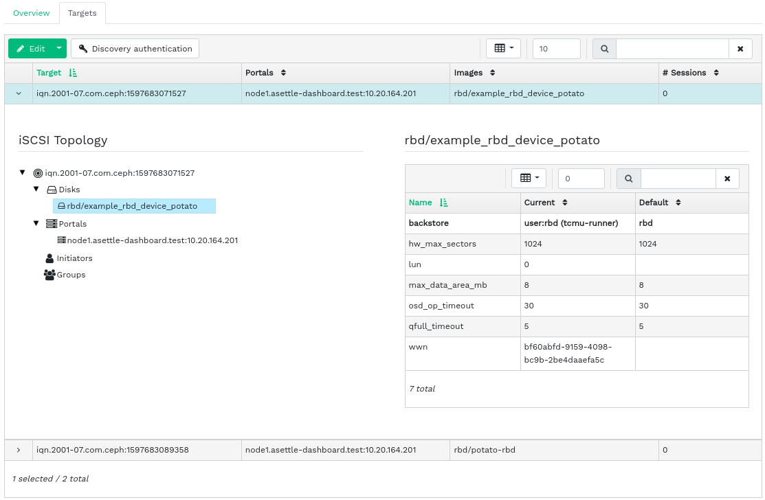Viewport: 765px width, 500px height.
Task: Select the node1 portal tree item
Action: 151,240
